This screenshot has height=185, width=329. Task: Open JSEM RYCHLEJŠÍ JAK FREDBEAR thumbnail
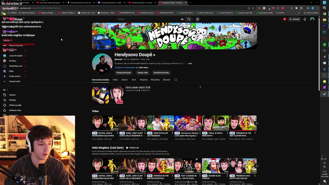click(x=160, y=123)
